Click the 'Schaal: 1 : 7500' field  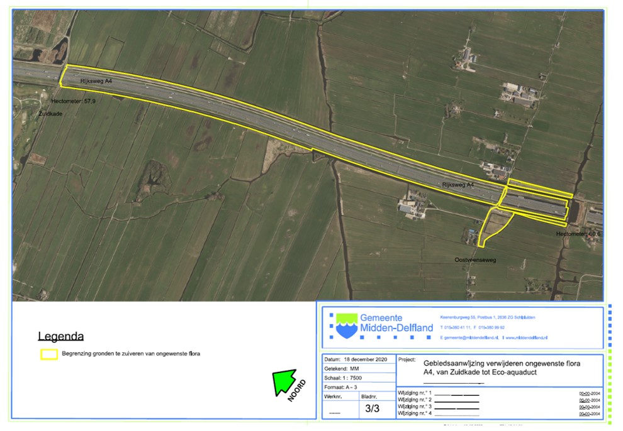tap(347, 379)
